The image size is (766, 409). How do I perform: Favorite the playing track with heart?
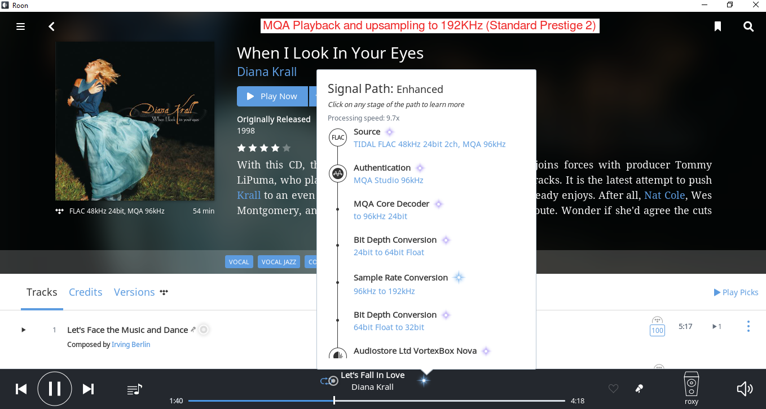613,388
